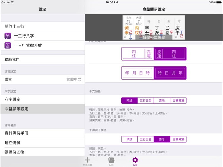Tap the battery indicator in status bar
223x167 pixels.
219,2
